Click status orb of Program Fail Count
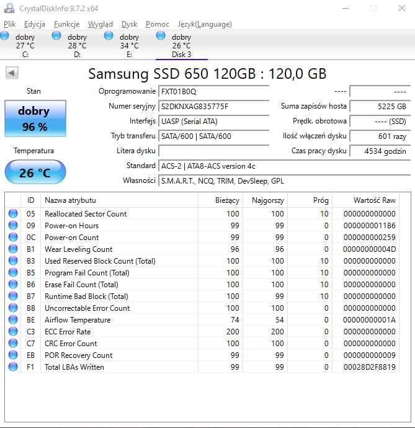This screenshot has width=415, height=428. [x=13, y=272]
